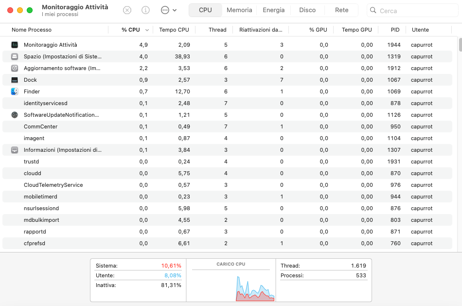Viewport: 462px width, 306px height.
Task: Sort by Riattivazioni da... column
Action: [261, 30]
